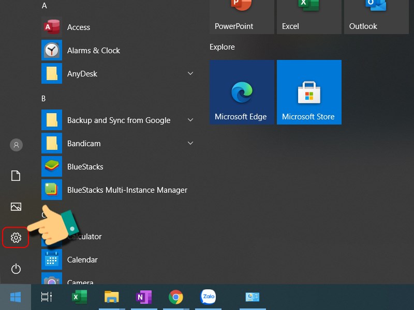
Task: Open Settings gear in Start sidebar
Action: 16,238
